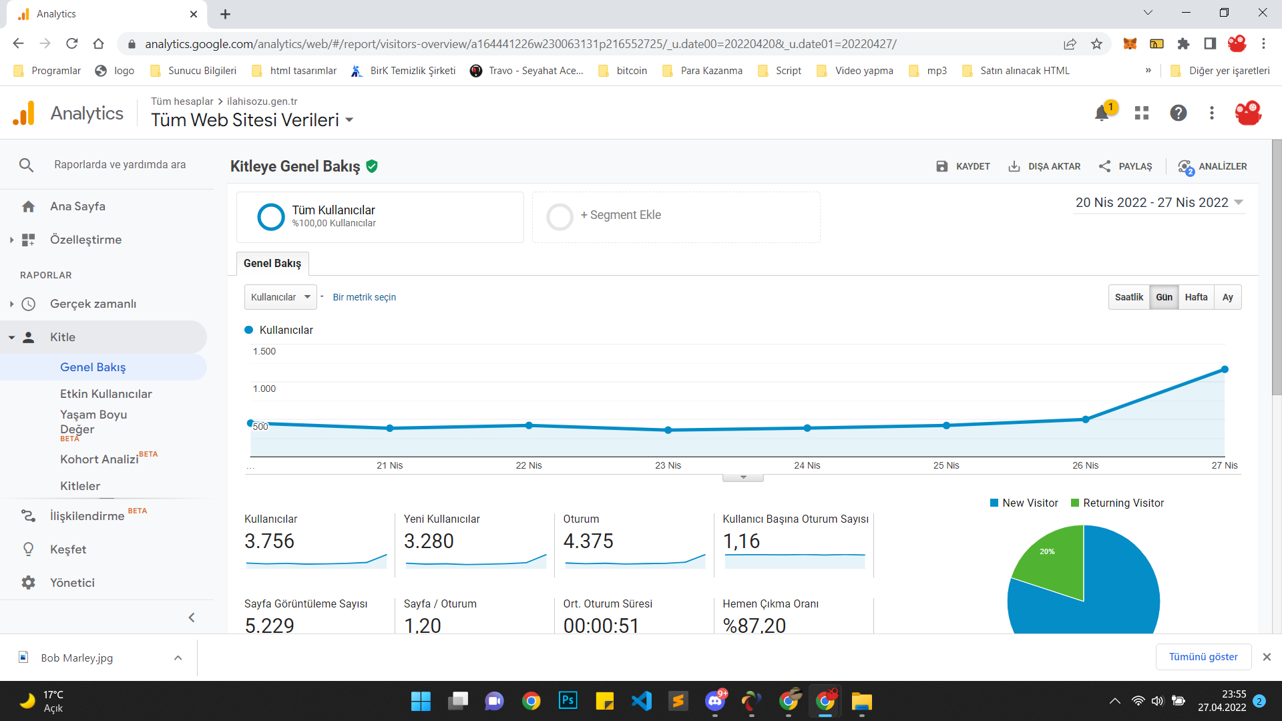Screen dimensions: 1282x721
Task: Switch the chart to Saatlik view
Action: point(1128,297)
